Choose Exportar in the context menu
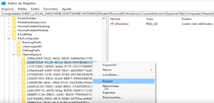Screen dimensions: 214x103 (124, 93)
